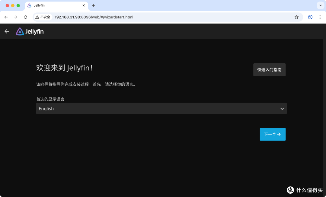The height and width of the screenshot is (197, 326).
Task: Open the tab search chevron
Action: (x=320, y=6)
